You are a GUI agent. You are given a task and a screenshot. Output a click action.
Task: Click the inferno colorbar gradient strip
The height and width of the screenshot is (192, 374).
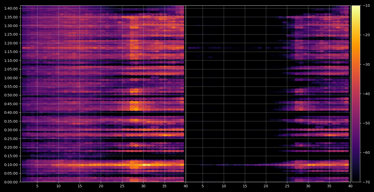(356, 94)
